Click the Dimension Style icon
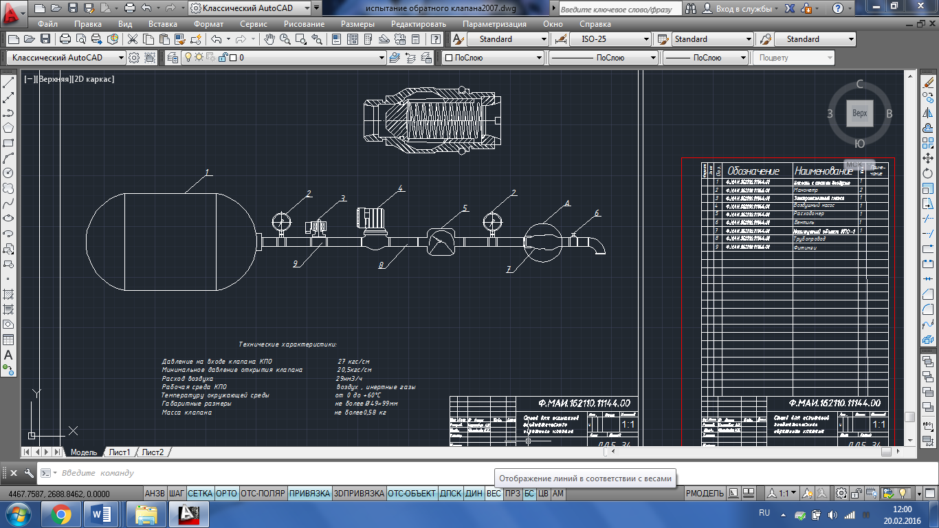 point(560,39)
